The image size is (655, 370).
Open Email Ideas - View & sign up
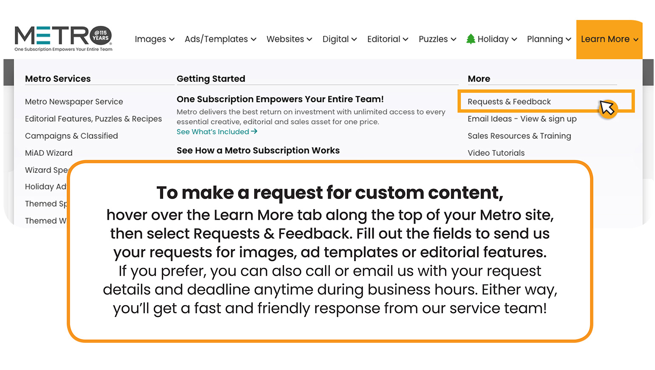coord(522,119)
